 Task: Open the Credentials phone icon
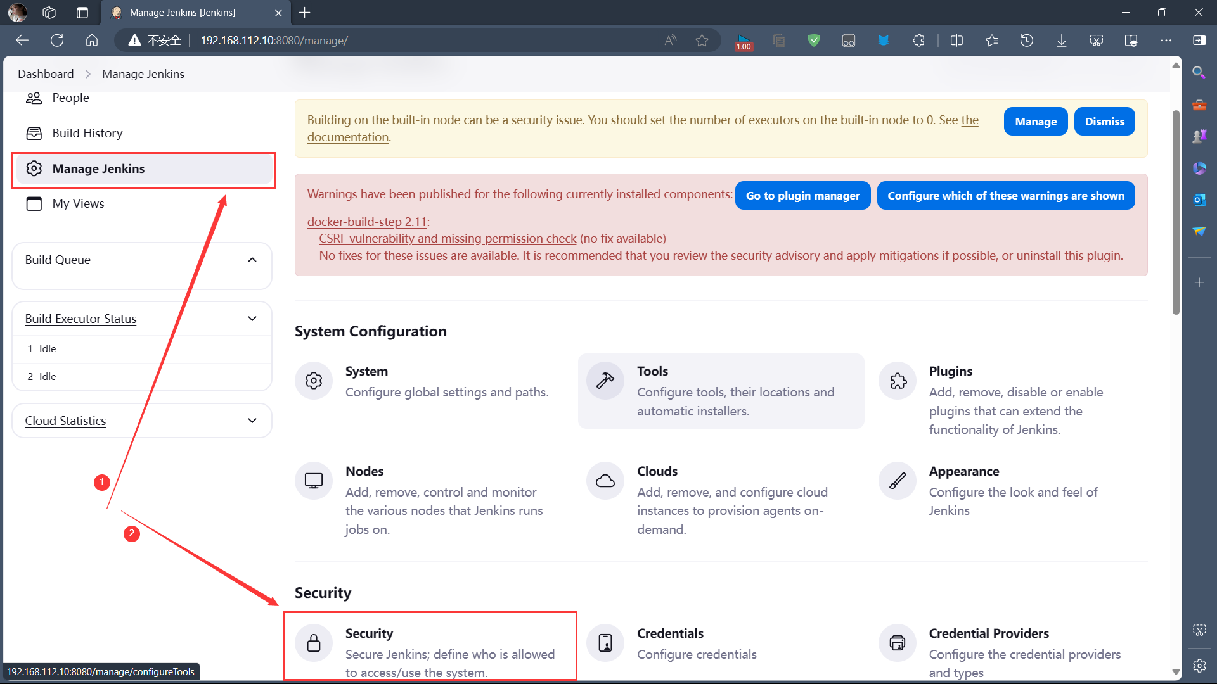pyautogui.click(x=605, y=643)
